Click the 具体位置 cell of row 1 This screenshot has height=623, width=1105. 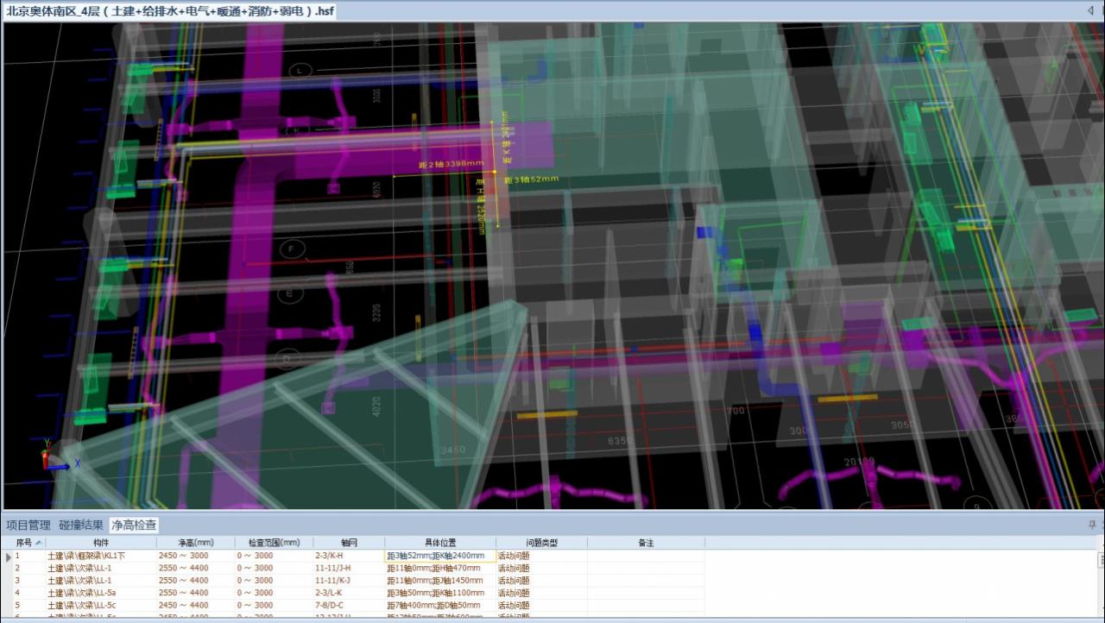tap(440, 557)
